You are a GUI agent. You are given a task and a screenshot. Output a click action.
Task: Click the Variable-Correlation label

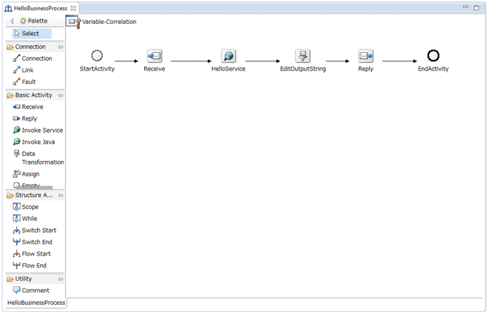(x=109, y=22)
